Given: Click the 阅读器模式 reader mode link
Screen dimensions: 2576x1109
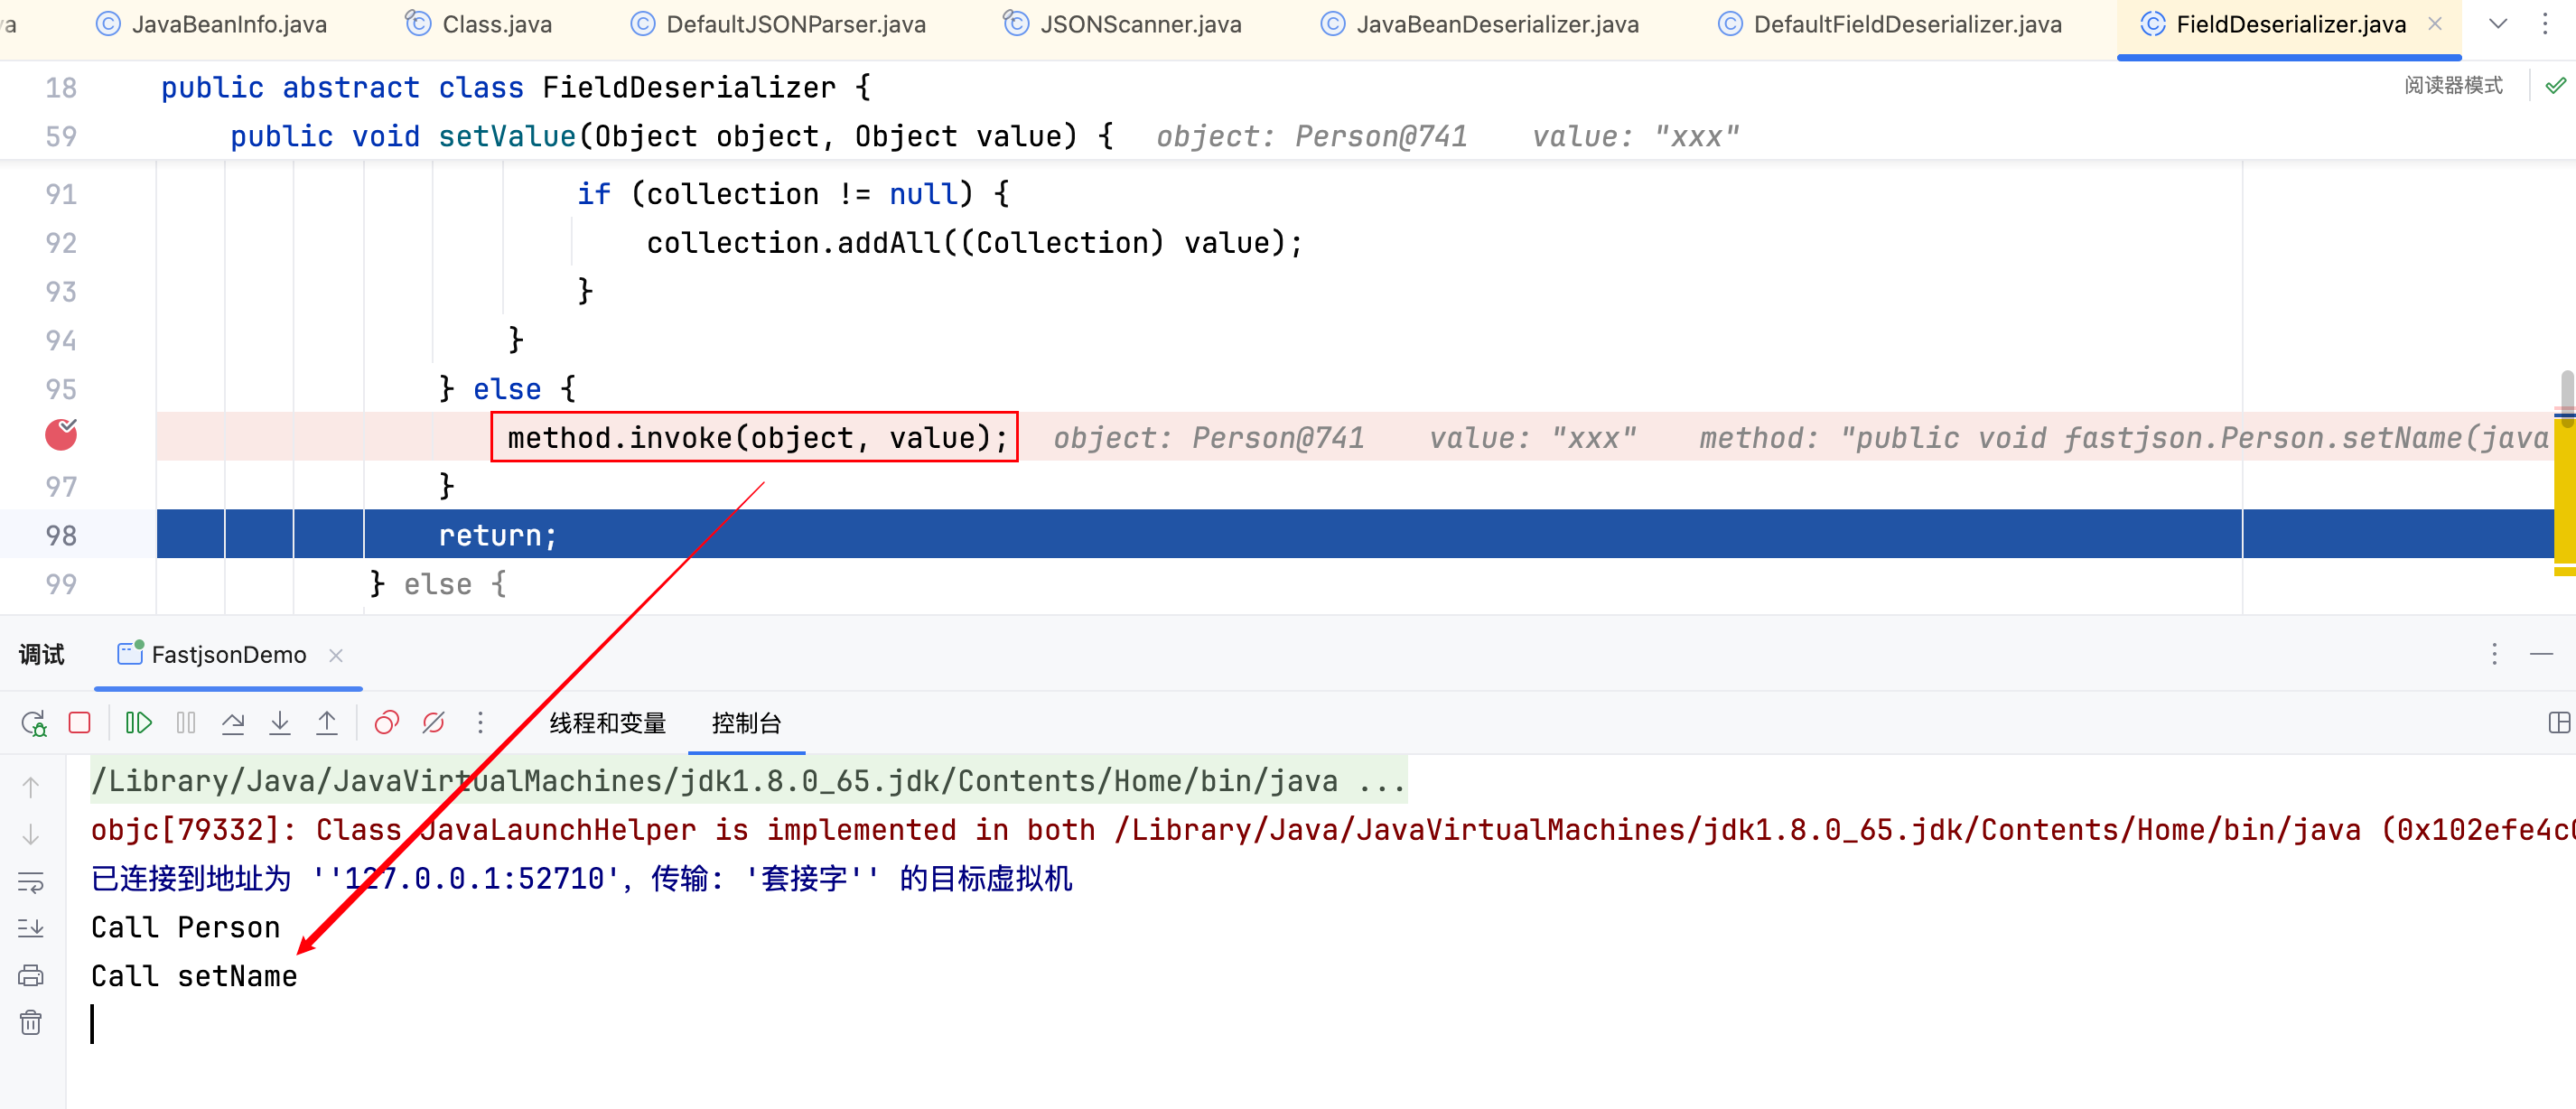Looking at the screenshot, I should coord(2453,85).
